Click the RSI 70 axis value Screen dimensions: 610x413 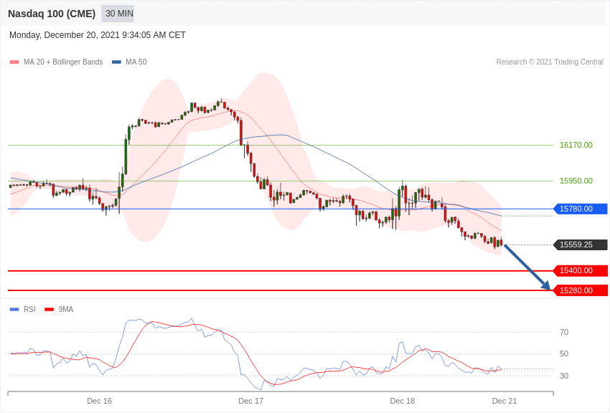(x=564, y=332)
